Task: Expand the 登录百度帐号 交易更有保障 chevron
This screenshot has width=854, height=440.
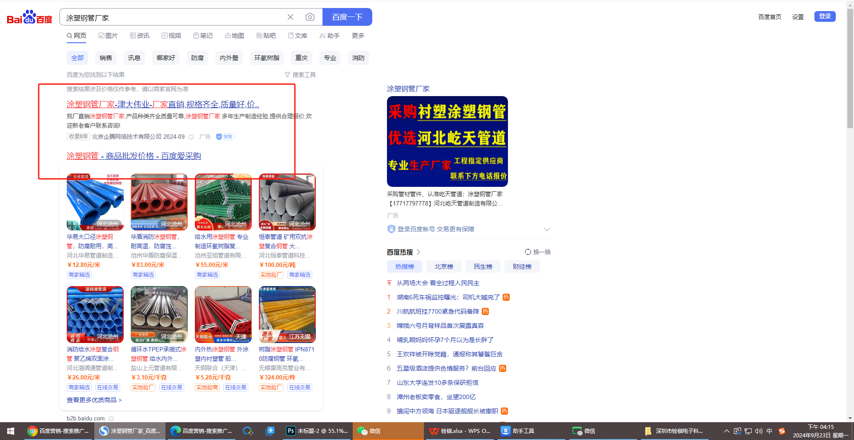Action: [x=547, y=230]
